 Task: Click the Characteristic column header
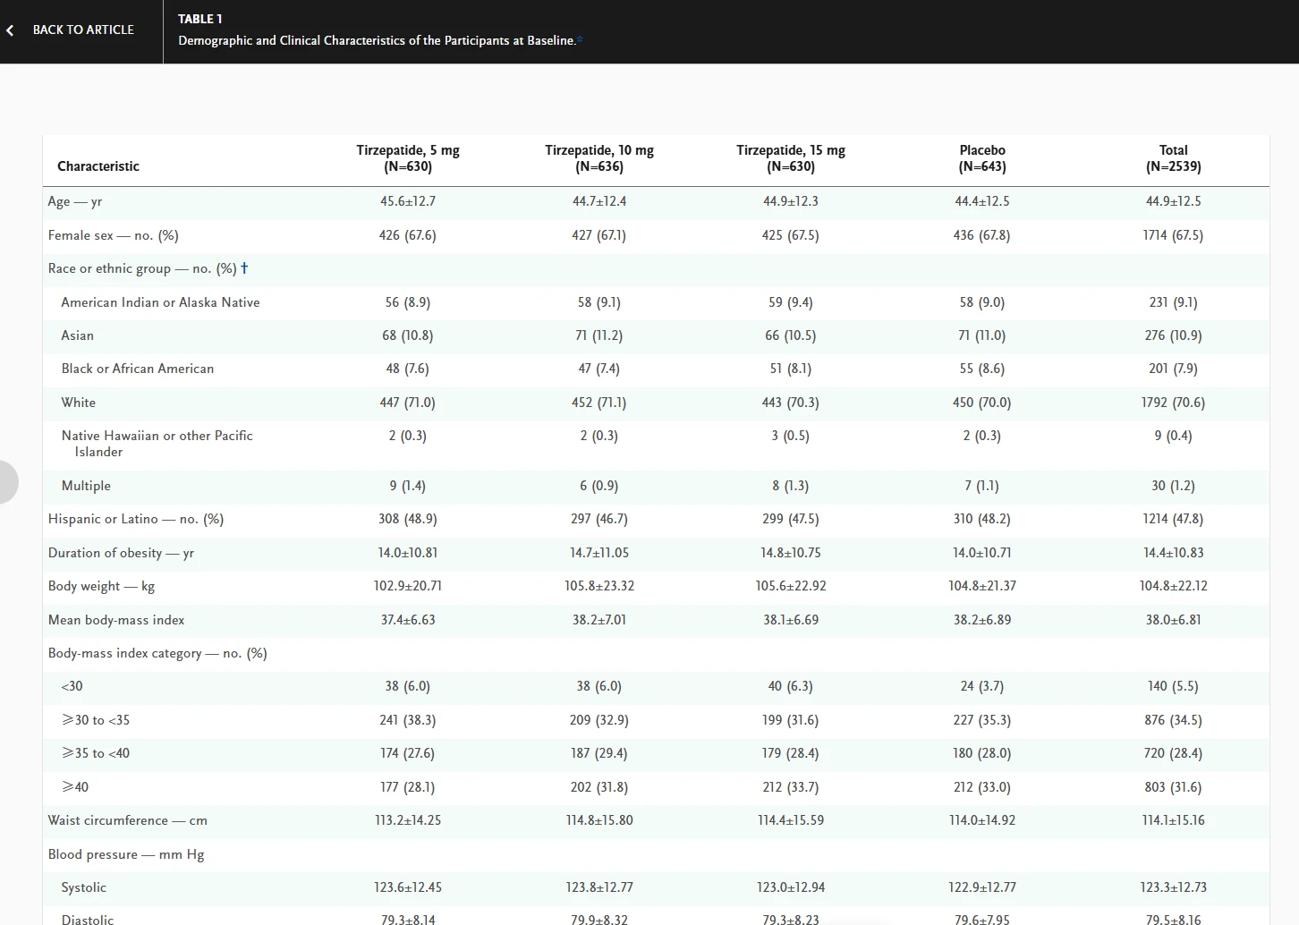[98, 166]
